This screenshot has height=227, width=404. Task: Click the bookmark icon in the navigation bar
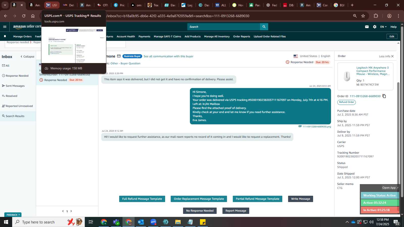pyautogui.click(x=5, y=36)
